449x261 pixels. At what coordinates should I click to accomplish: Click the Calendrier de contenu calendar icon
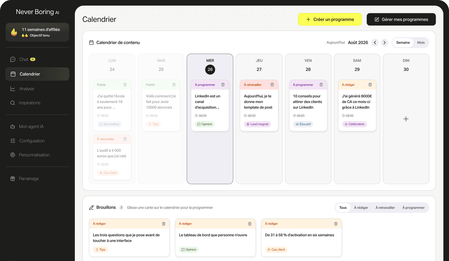coord(91,42)
